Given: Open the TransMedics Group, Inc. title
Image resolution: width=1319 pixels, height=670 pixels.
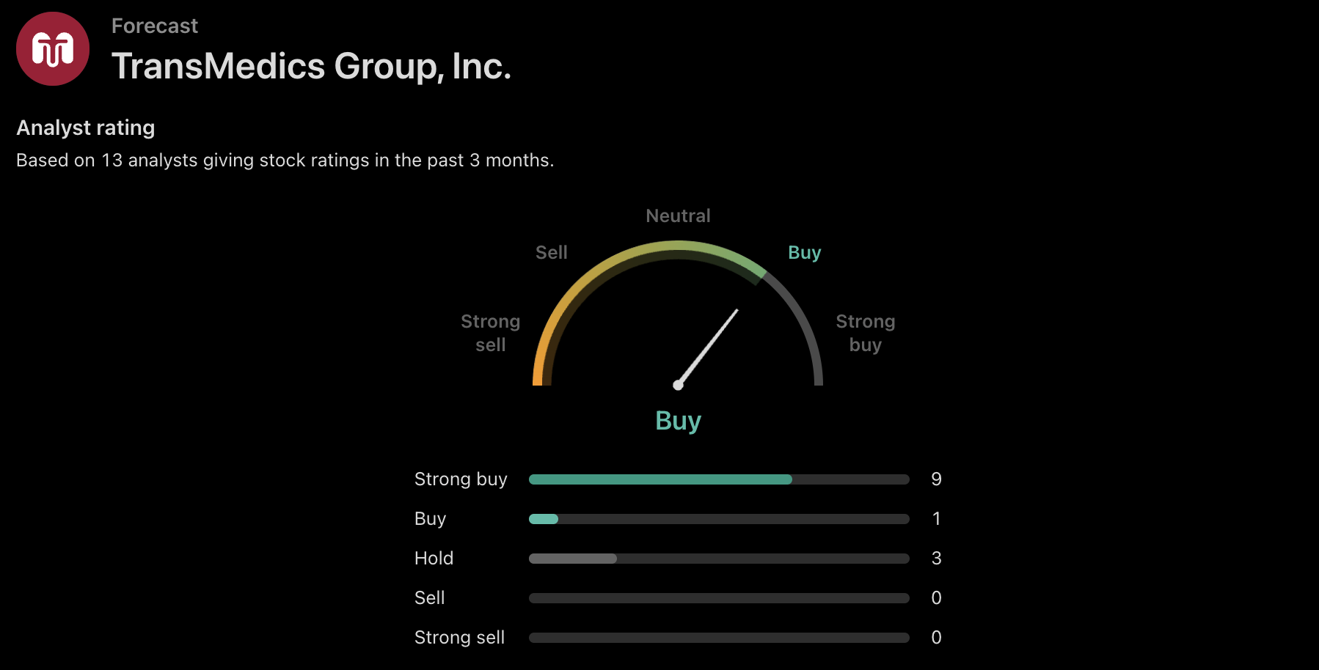Looking at the screenshot, I should coord(311,66).
